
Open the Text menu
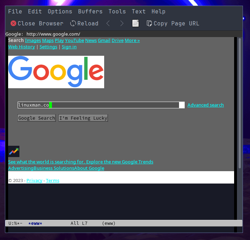pyautogui.click(x=138, y=12)
